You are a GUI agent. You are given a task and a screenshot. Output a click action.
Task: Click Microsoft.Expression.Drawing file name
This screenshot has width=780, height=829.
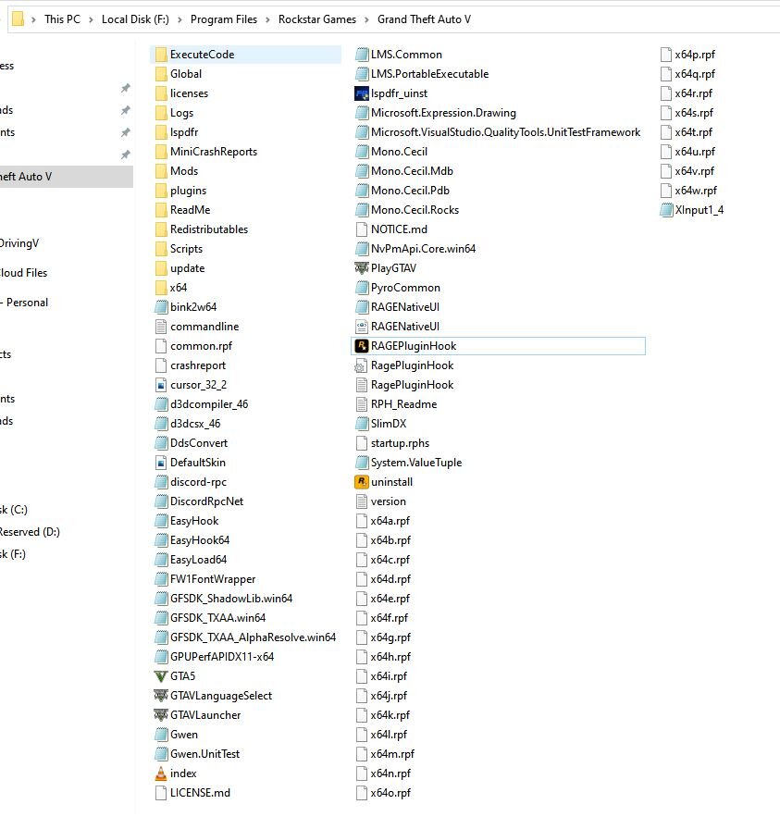443,113
